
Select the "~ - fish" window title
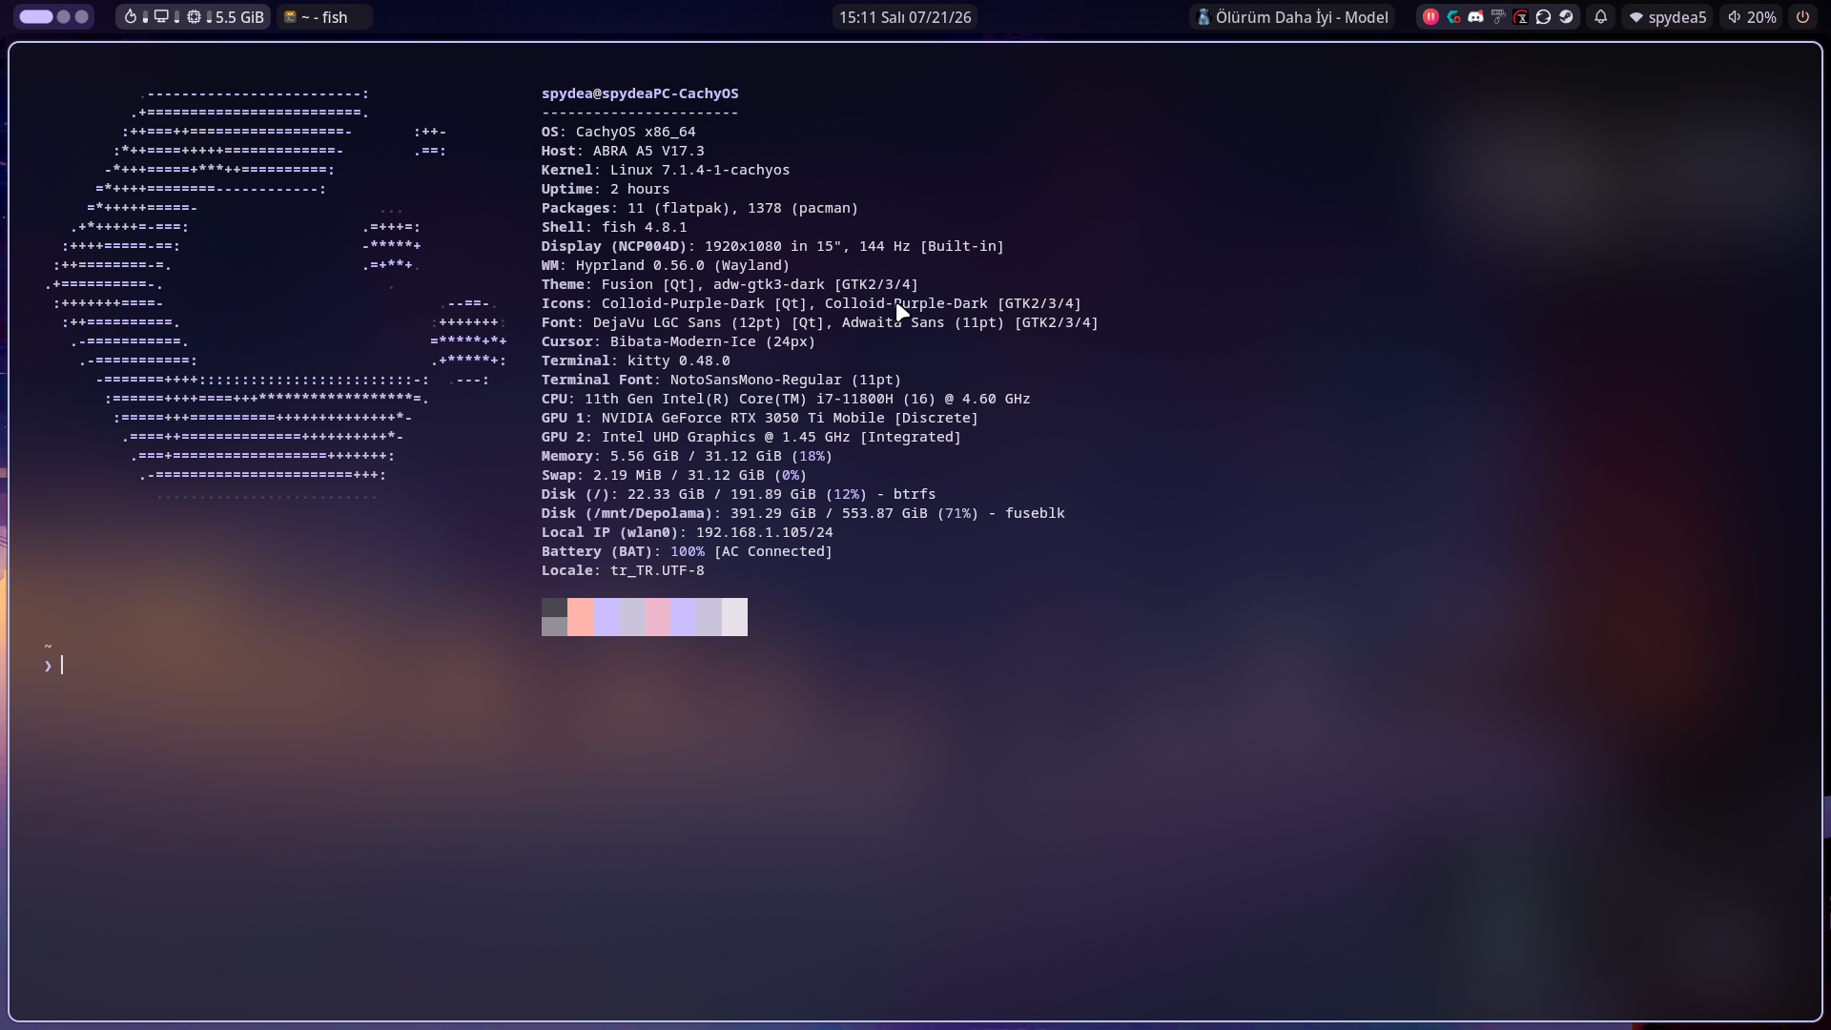(x=324, y=17)
